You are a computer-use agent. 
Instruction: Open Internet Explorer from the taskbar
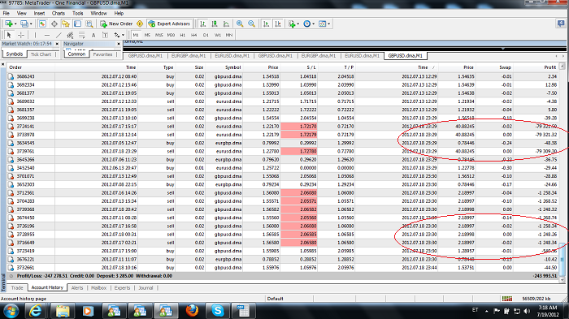coord(36,311)
